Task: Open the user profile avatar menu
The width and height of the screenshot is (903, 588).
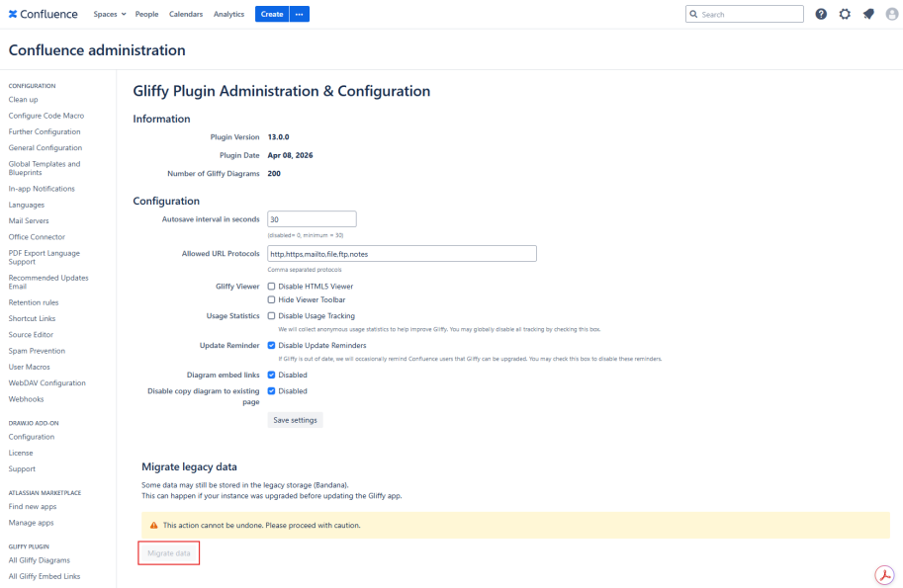Action: (x=892, y=15)
